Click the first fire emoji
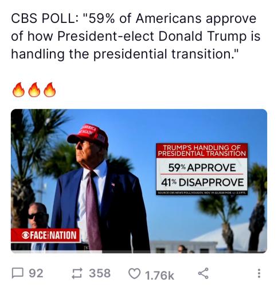Viewport: 278px width, 287px height. point(18,90)
